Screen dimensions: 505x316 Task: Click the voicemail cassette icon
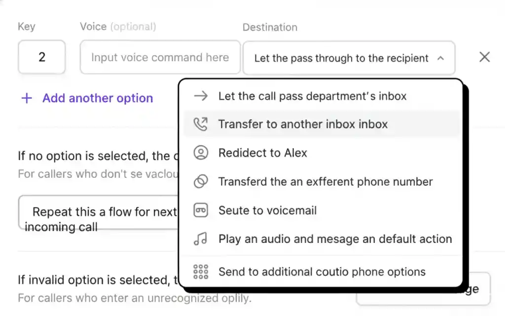tap(201, 210)
